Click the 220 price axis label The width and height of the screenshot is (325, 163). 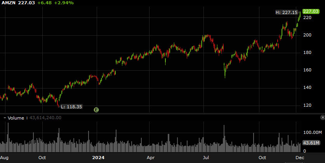(307, 17)
